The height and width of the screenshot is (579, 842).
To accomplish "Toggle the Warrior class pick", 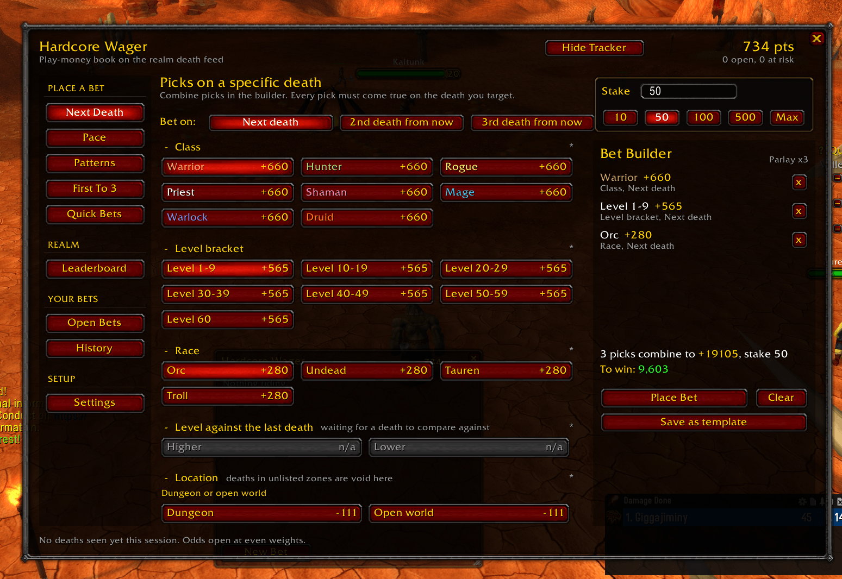I will pyautogui.click(x=228, y=167).
